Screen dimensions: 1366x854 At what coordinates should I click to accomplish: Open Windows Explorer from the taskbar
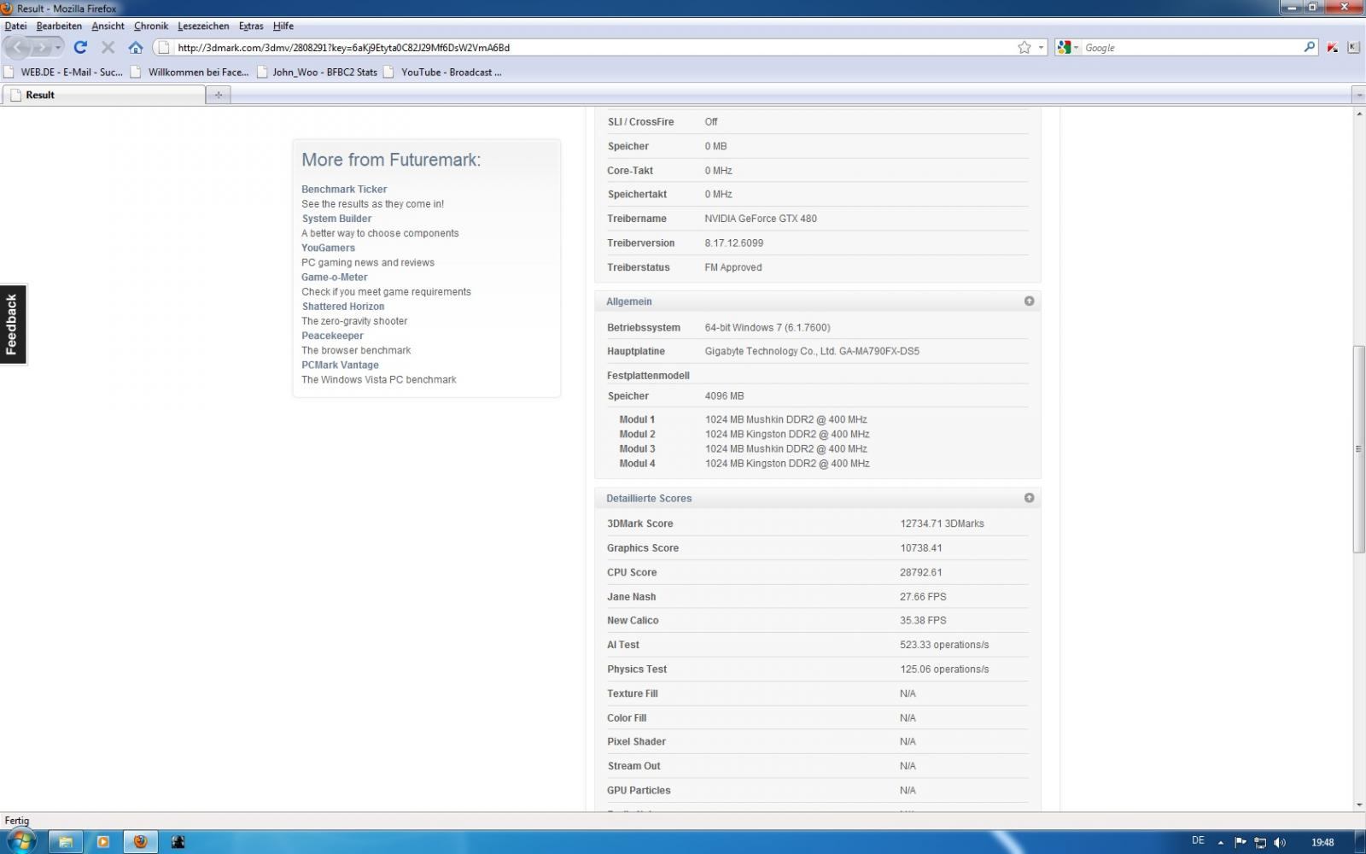click(x=65, y=842)
